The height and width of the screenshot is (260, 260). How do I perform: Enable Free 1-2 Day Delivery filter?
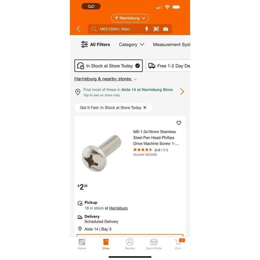[168, 66]
